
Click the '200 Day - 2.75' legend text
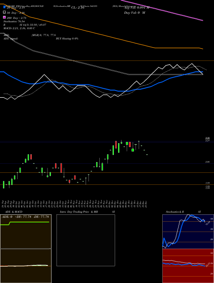tap(17, 18)
